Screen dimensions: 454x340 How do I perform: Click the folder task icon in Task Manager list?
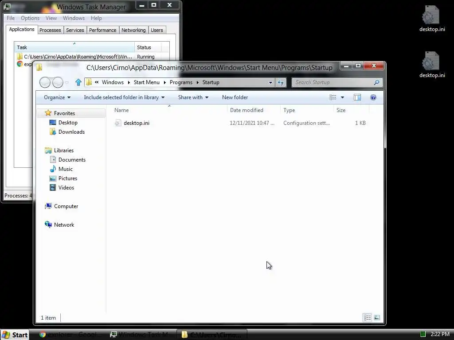pos(20,56)
